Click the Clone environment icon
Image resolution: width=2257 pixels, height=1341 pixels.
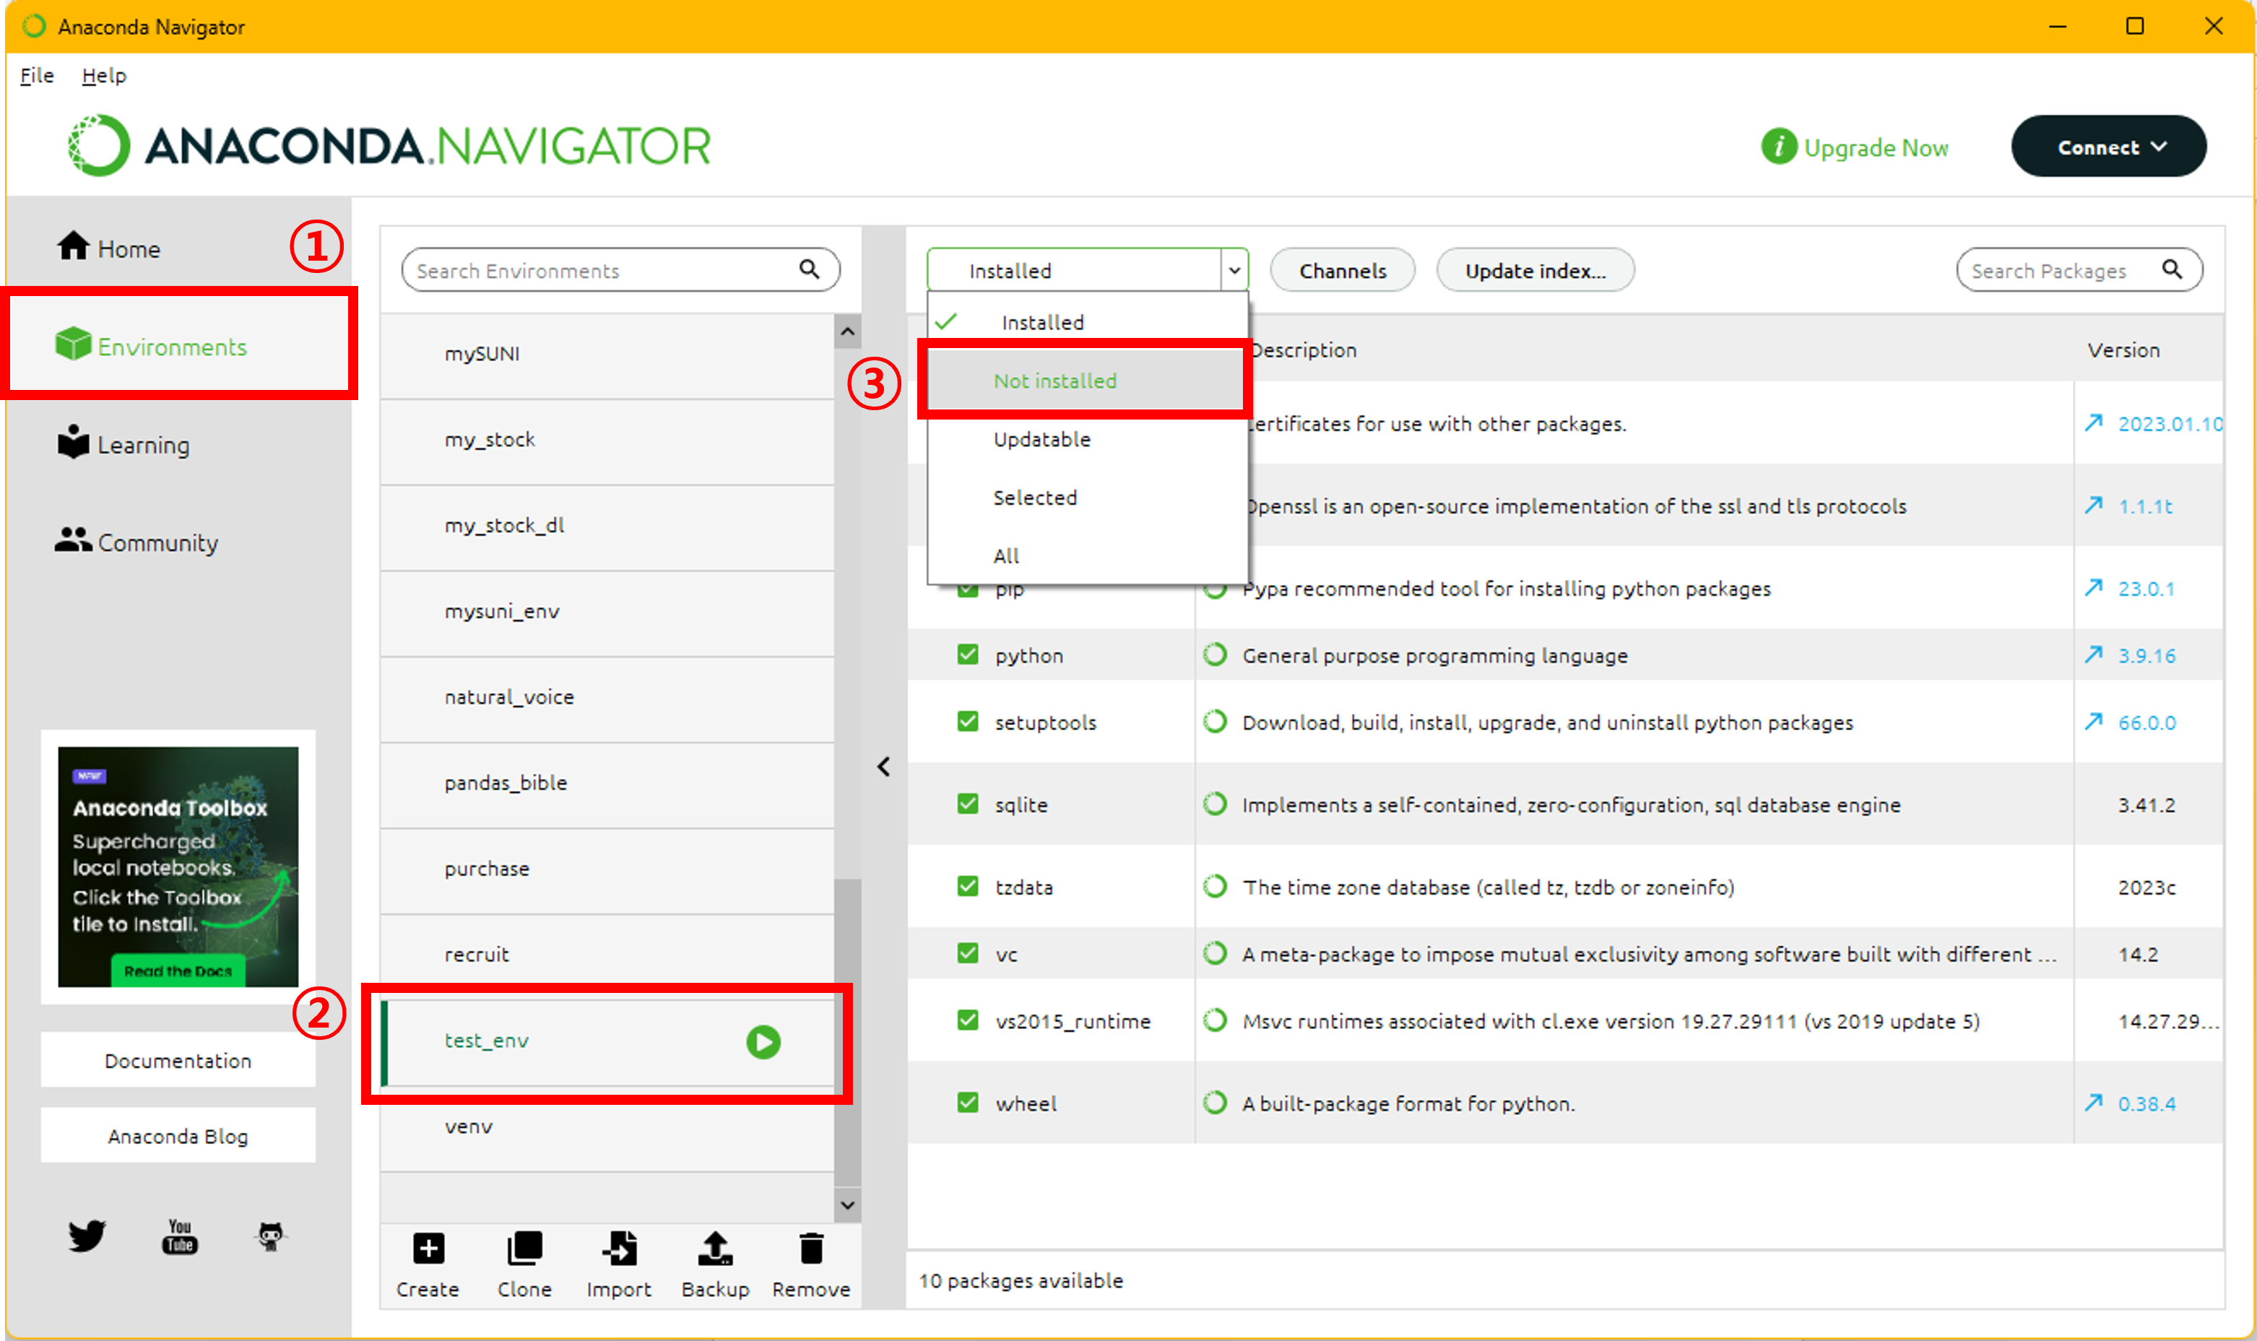click(x=524, y=1249)
